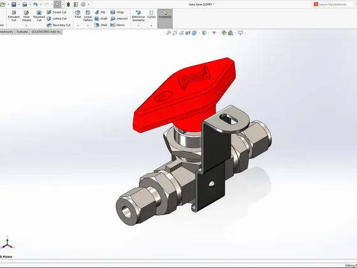Expand Hole Wizard dropdown arrow
The image size is (357, 268).
coord(26,26)
